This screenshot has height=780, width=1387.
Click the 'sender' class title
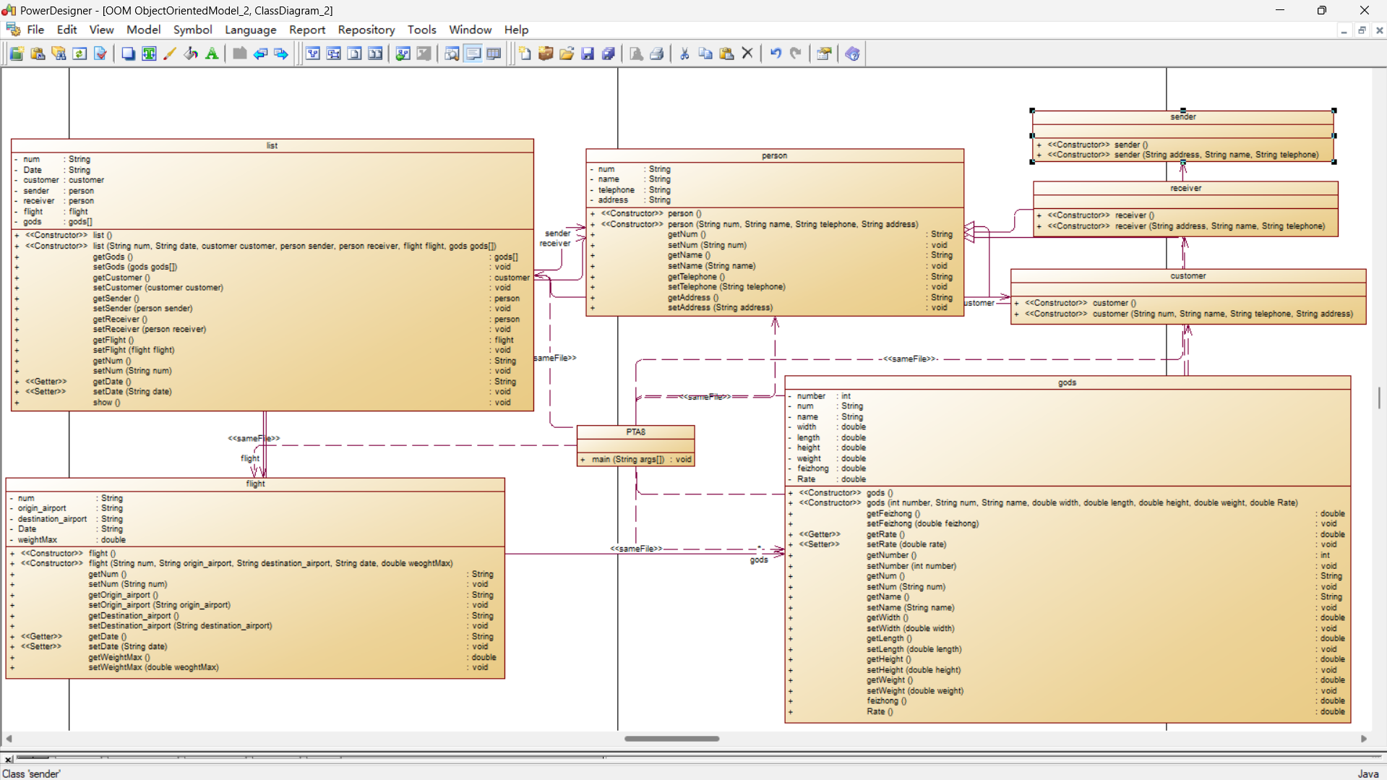(x=1183, y=116)
